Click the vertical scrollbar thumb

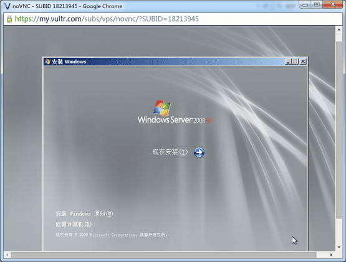[x=339, y=130]
